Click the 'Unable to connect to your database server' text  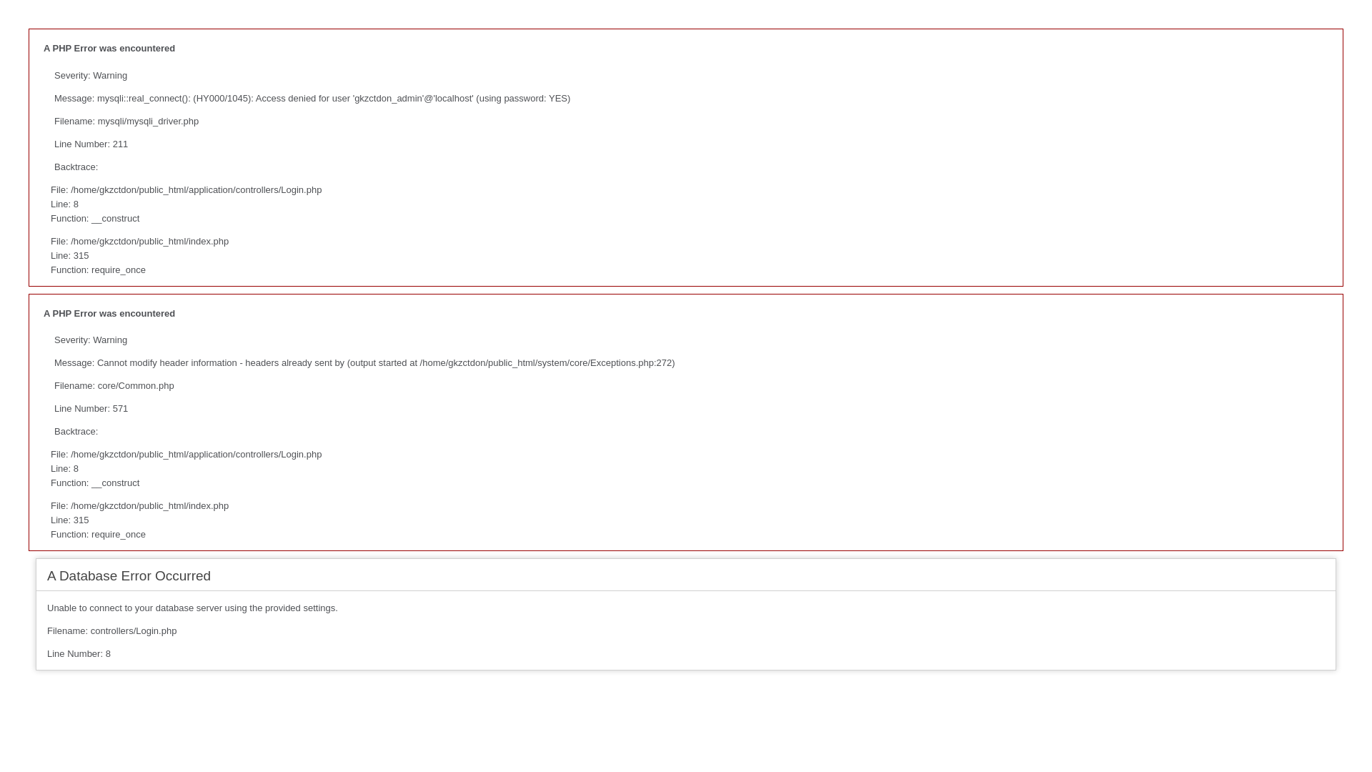192,608
